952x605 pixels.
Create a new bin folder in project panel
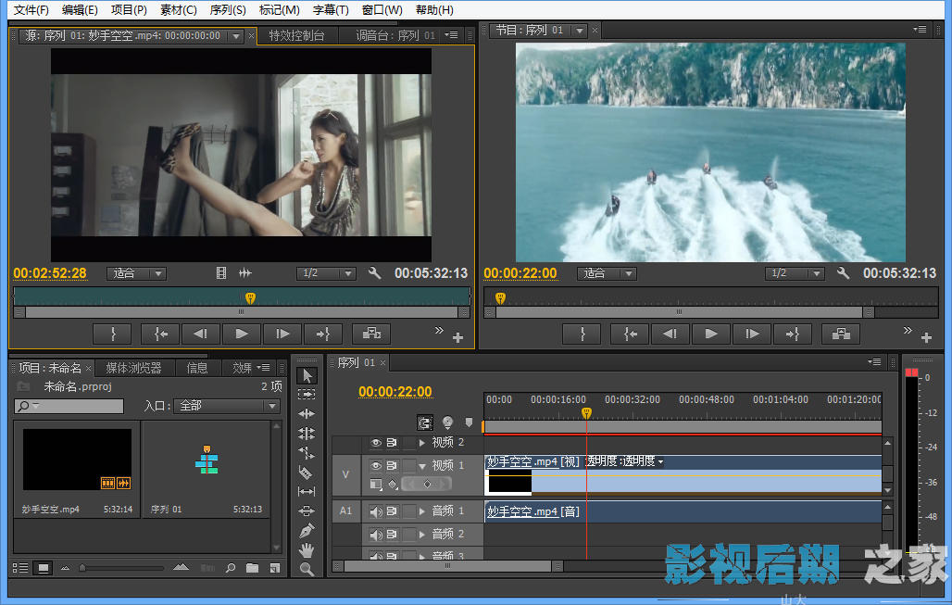point(252,568)
